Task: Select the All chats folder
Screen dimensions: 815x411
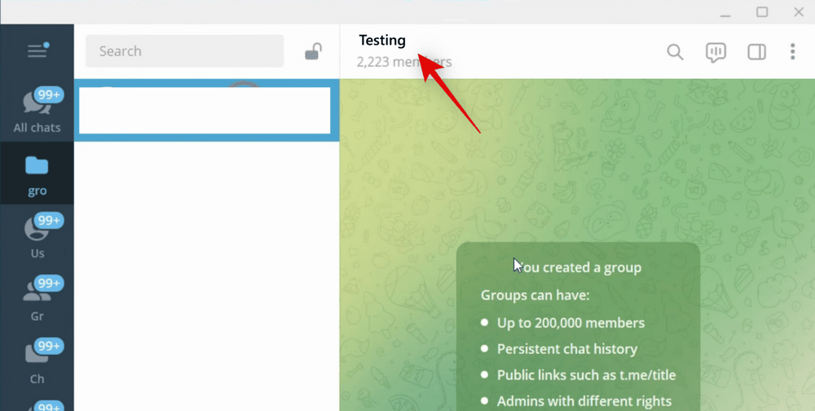Action: pyautogui.click(x=37, y=111)
